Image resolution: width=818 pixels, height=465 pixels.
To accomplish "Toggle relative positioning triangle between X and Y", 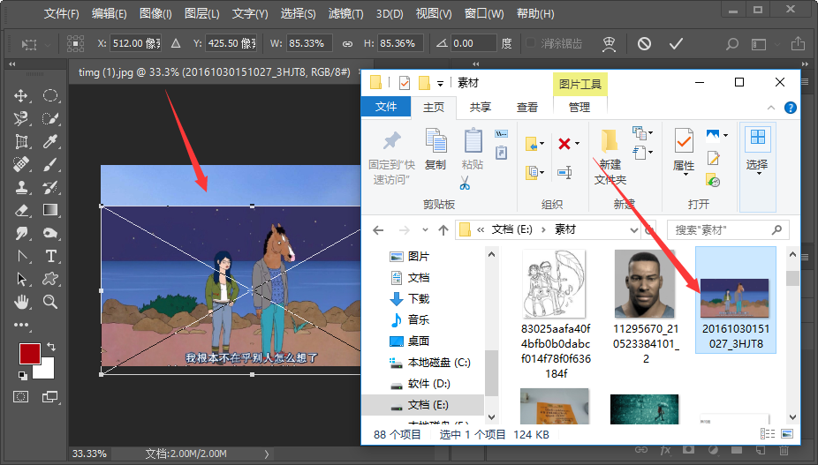I will click(176, 43).
